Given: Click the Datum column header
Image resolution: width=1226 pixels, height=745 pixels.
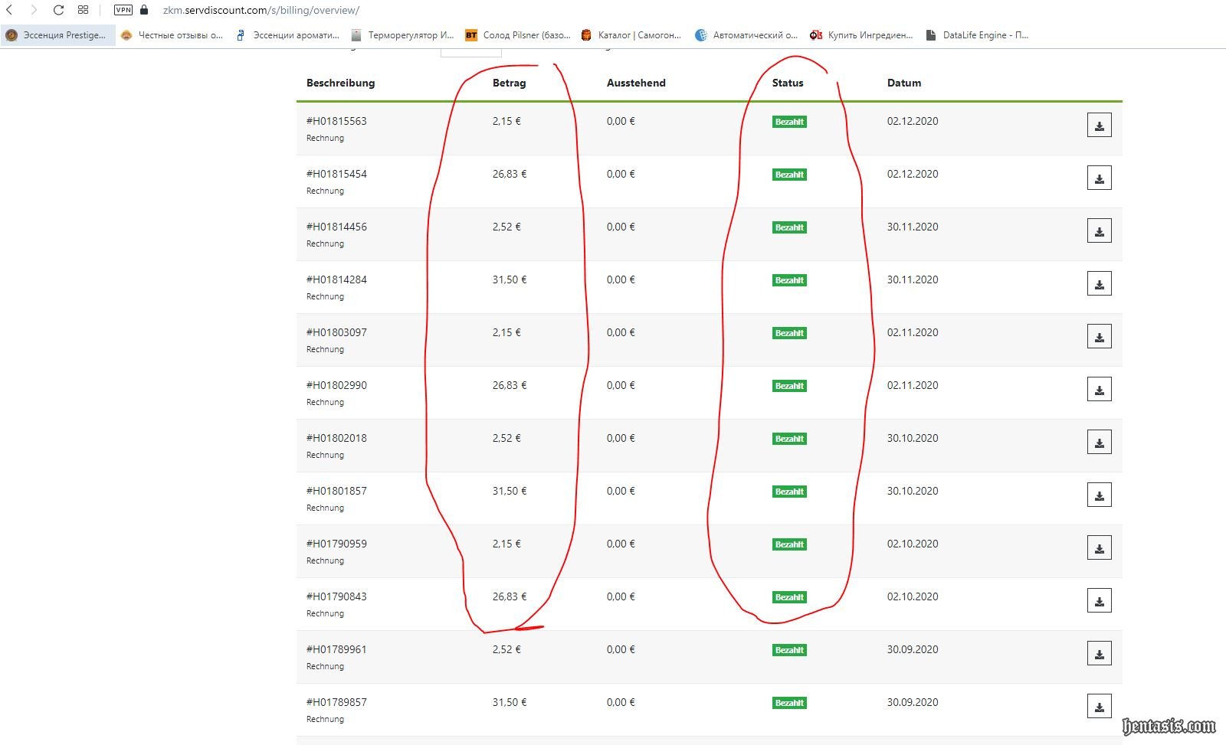Looking at the screenshot, I should pos(903,83).
